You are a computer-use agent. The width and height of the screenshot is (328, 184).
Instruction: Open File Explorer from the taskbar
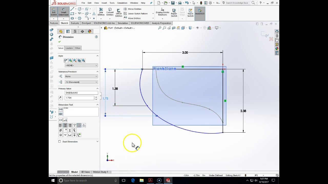point(141,180)
